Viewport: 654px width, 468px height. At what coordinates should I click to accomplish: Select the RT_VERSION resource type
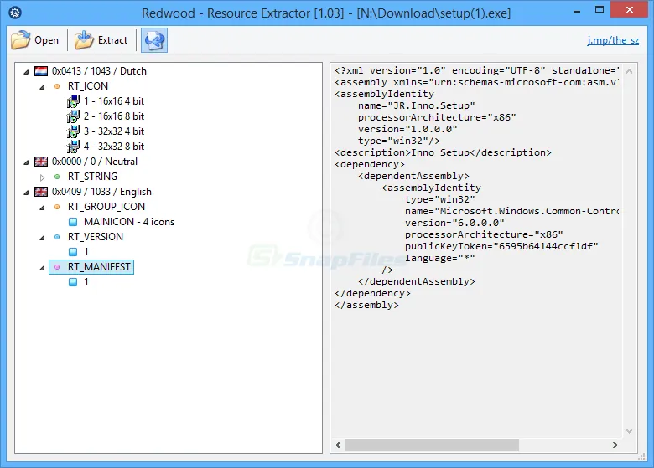tap(95, 236)
